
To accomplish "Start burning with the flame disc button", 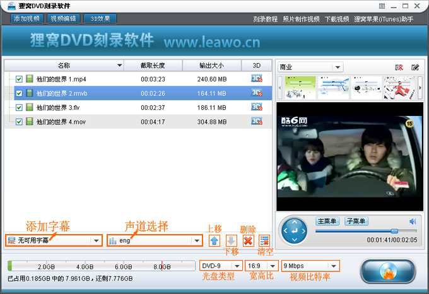I will 388,271.
